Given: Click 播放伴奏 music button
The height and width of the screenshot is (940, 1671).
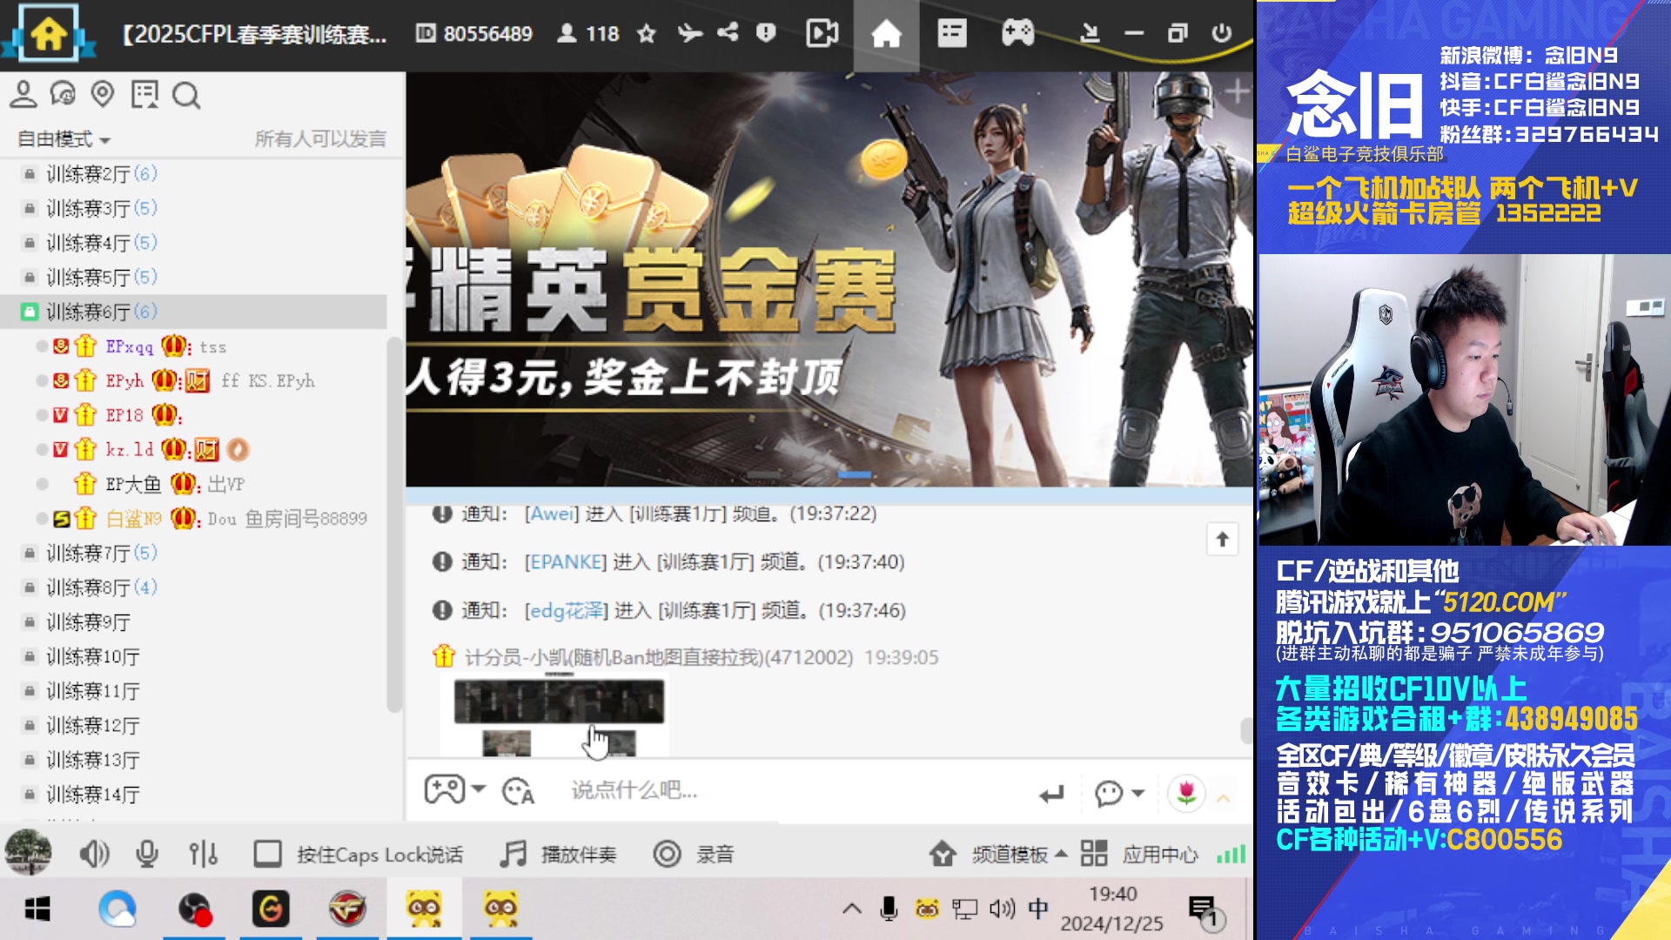Looking at the screenshot, I should click(559, 854).
